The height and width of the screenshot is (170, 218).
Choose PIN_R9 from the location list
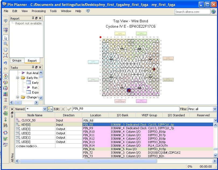tap(89, 128)
